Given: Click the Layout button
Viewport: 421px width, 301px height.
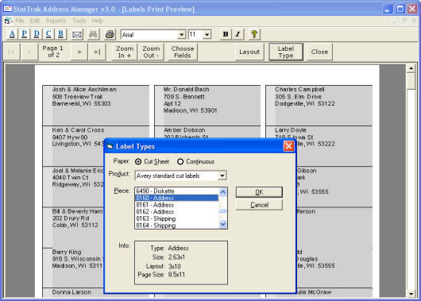Looking at the screenshot, I should [249, 52].
